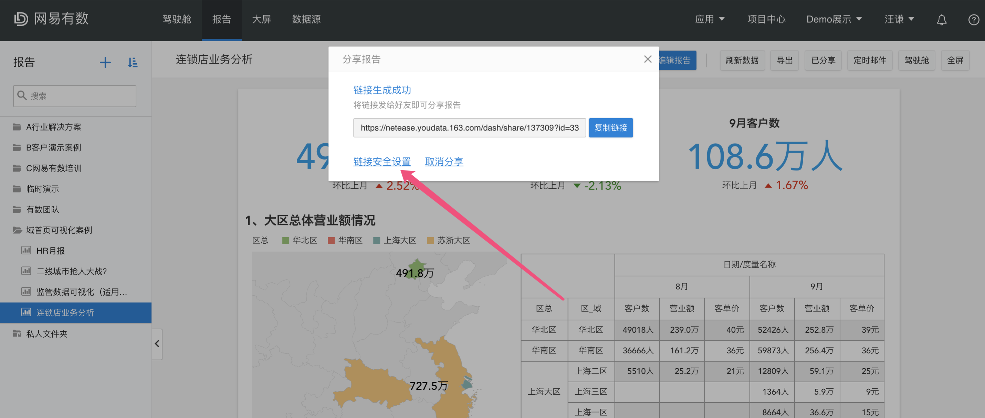Click the 复制链接 button
This screenshot has height=418, width=985.
(x=611, y=128)
